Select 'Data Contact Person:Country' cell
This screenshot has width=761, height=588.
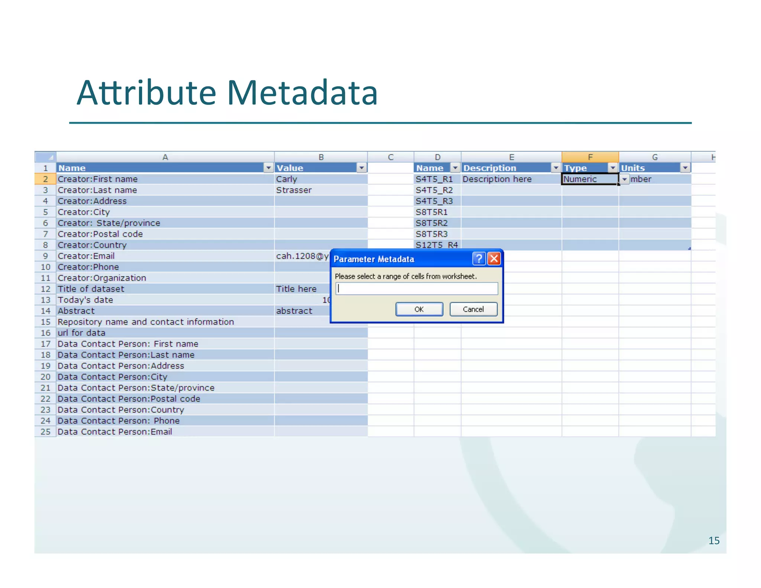click(165, 410)
